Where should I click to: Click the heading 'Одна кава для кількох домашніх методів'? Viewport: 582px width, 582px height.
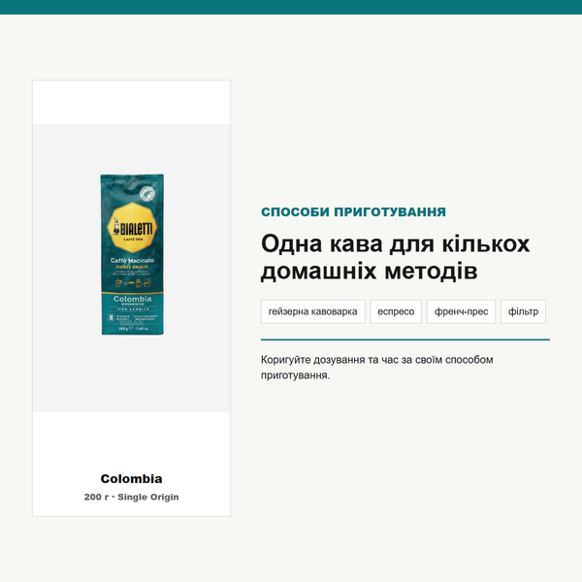click(396, 257)
